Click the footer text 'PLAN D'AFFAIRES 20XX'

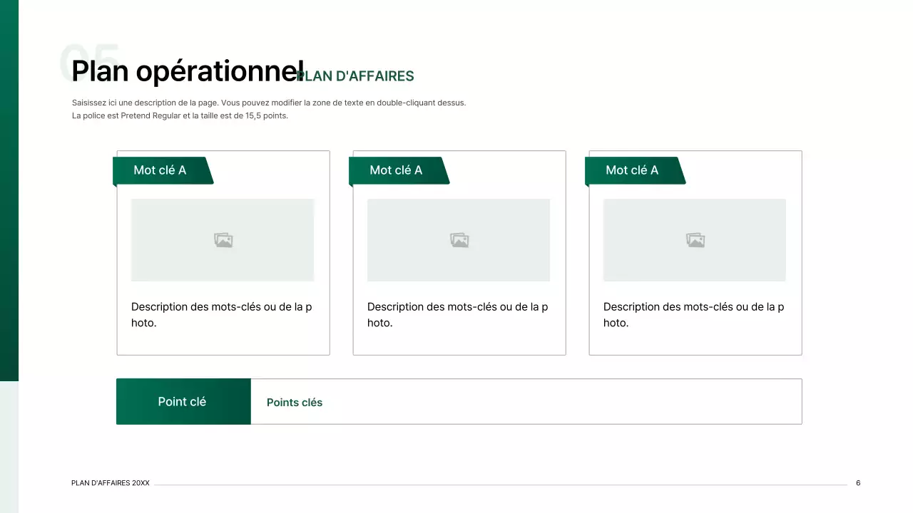pyautogui.click(x=110, y=482)
